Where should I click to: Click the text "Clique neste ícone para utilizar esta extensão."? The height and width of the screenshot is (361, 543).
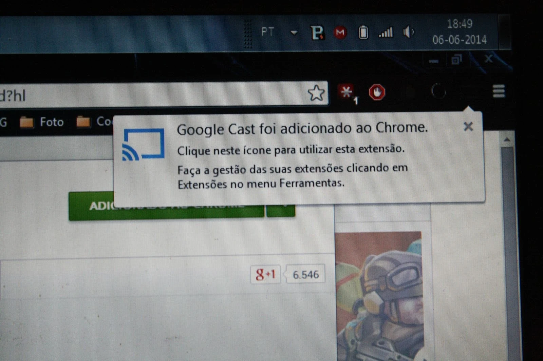(x=291, y=149)
